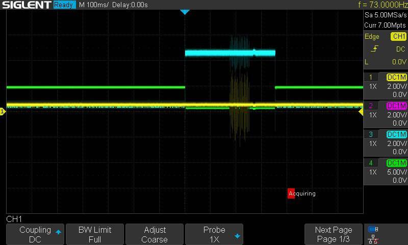This screenshot has height=245, width=408.
Task: Switch the Adjust Coarse setting
Action: pos(155,234)
